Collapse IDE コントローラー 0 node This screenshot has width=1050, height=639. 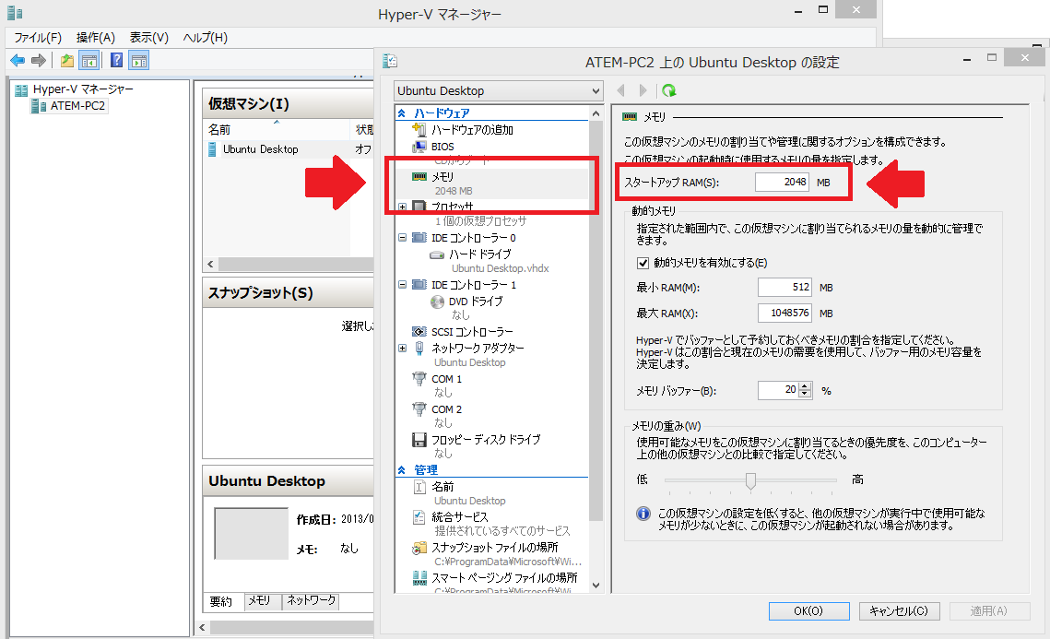click(403, 238)
